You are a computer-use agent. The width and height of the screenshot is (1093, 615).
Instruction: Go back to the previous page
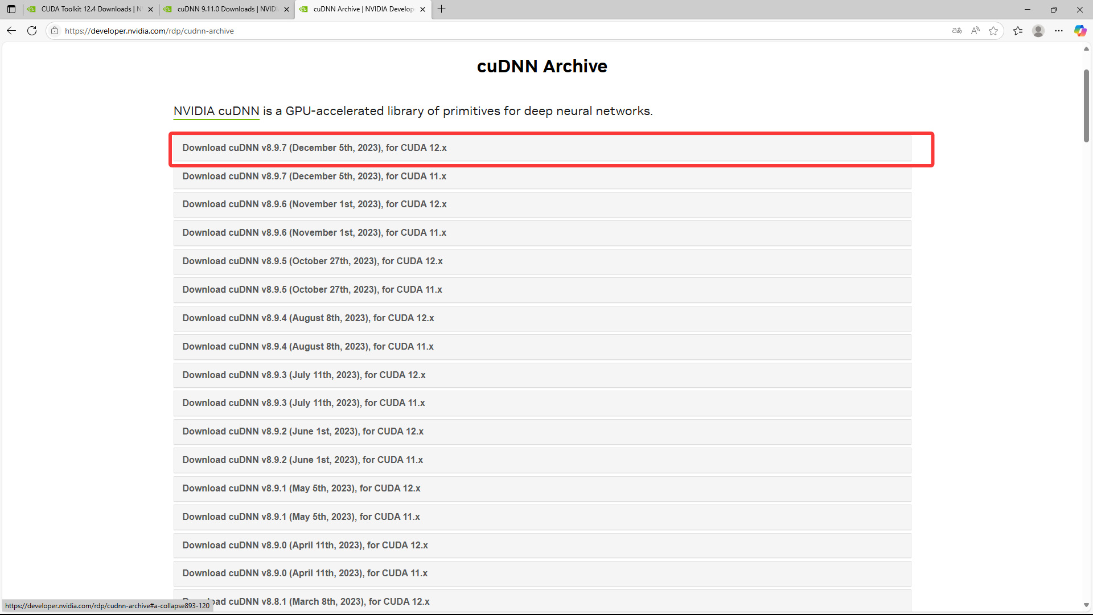[x=11, y=31]
